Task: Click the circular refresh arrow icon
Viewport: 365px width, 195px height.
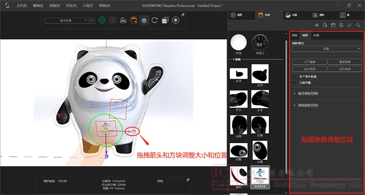Action: [154, 20]
